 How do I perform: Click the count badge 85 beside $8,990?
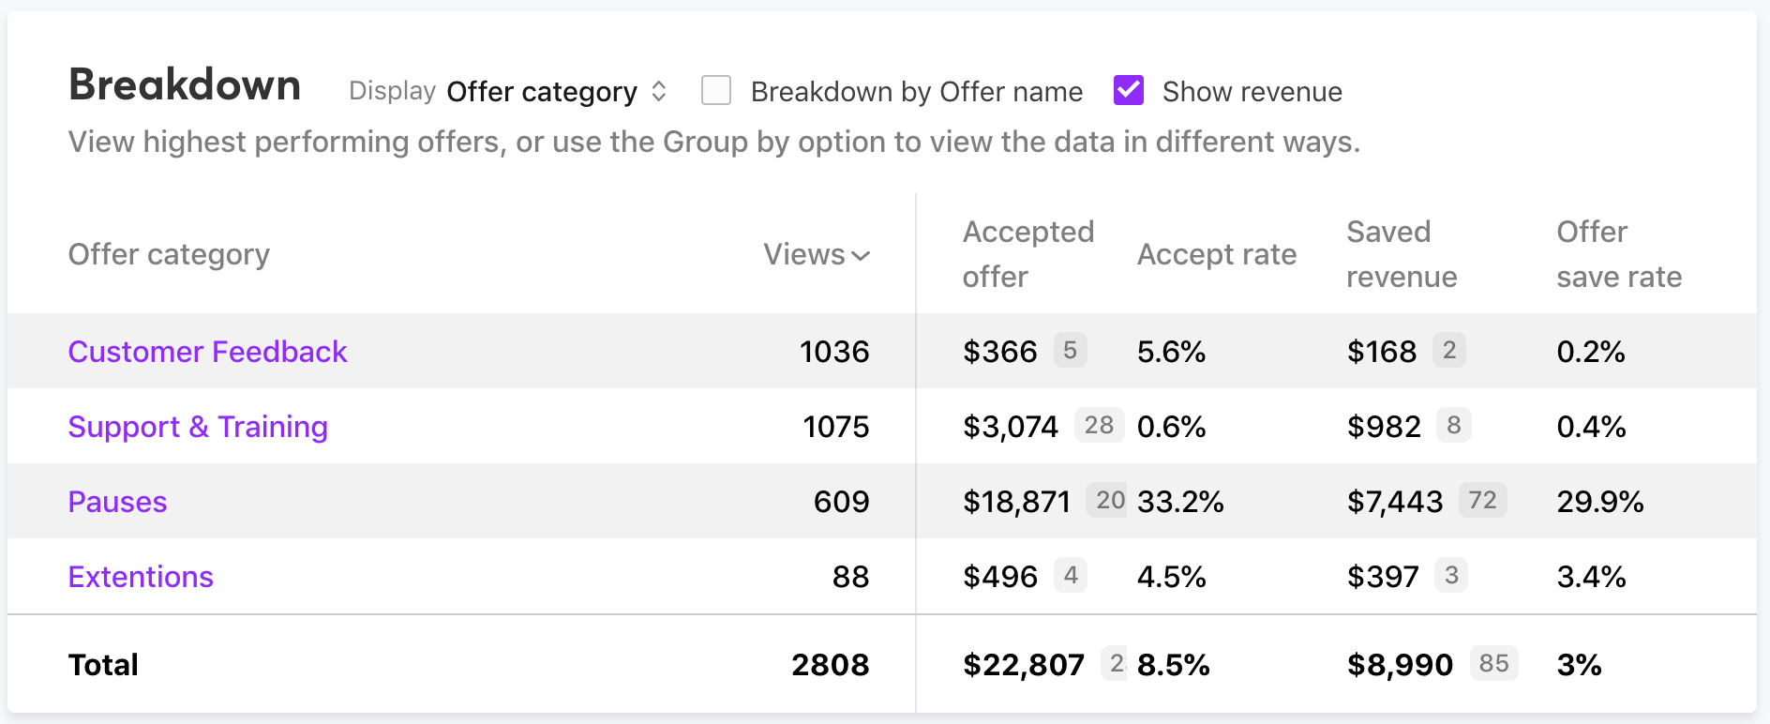[1493, 664]
